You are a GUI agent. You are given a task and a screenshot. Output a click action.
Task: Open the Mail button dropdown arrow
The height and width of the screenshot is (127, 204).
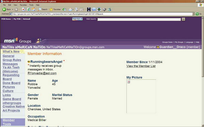pyautogui.click(x=73, y=9)
